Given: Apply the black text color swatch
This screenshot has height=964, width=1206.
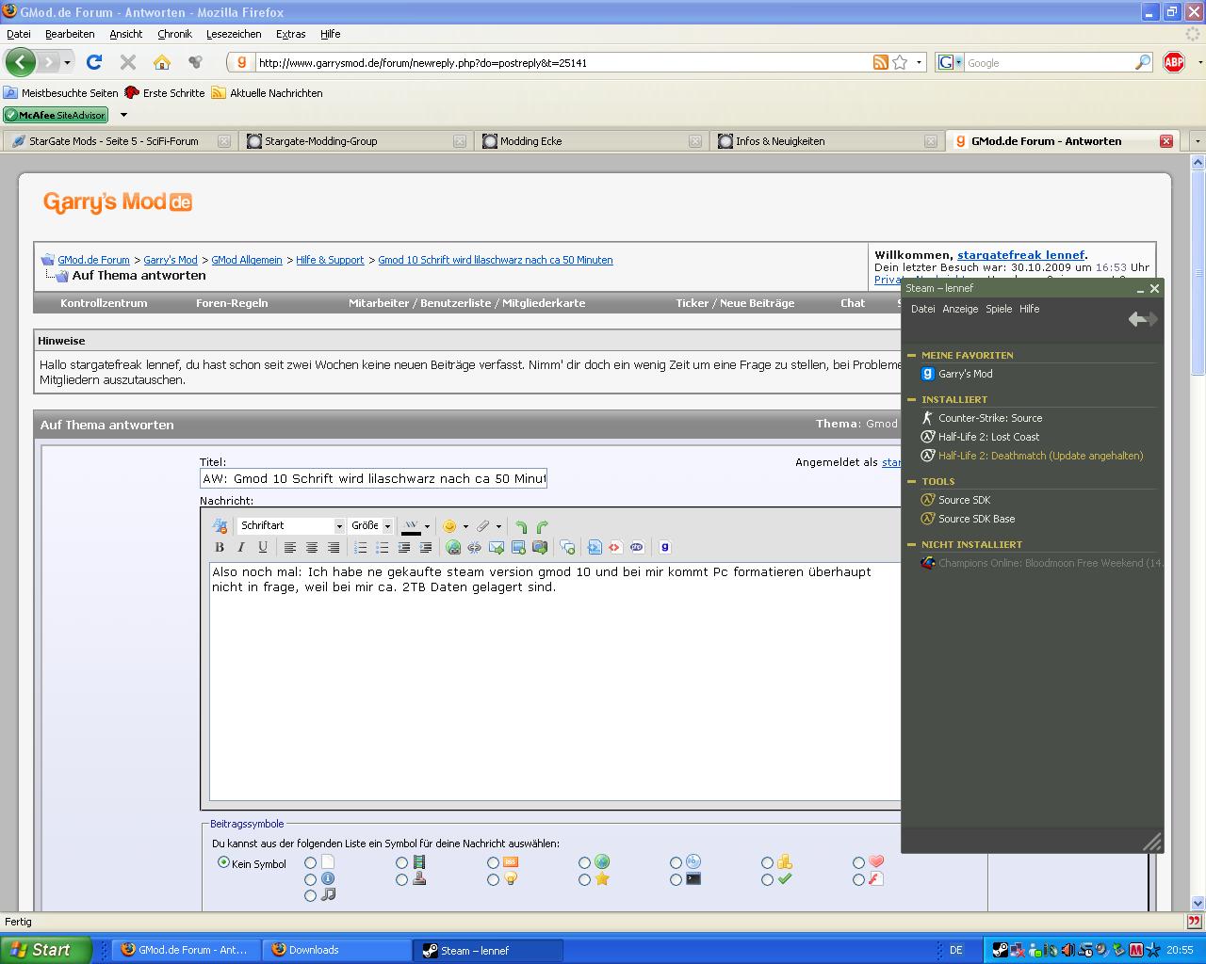Looking at the screenshot, I should (x=411, y=526).
